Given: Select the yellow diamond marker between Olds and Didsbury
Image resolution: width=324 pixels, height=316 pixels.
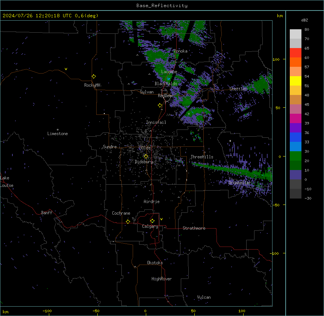Looking at the screenshot, I should click(x=146, y=156).
